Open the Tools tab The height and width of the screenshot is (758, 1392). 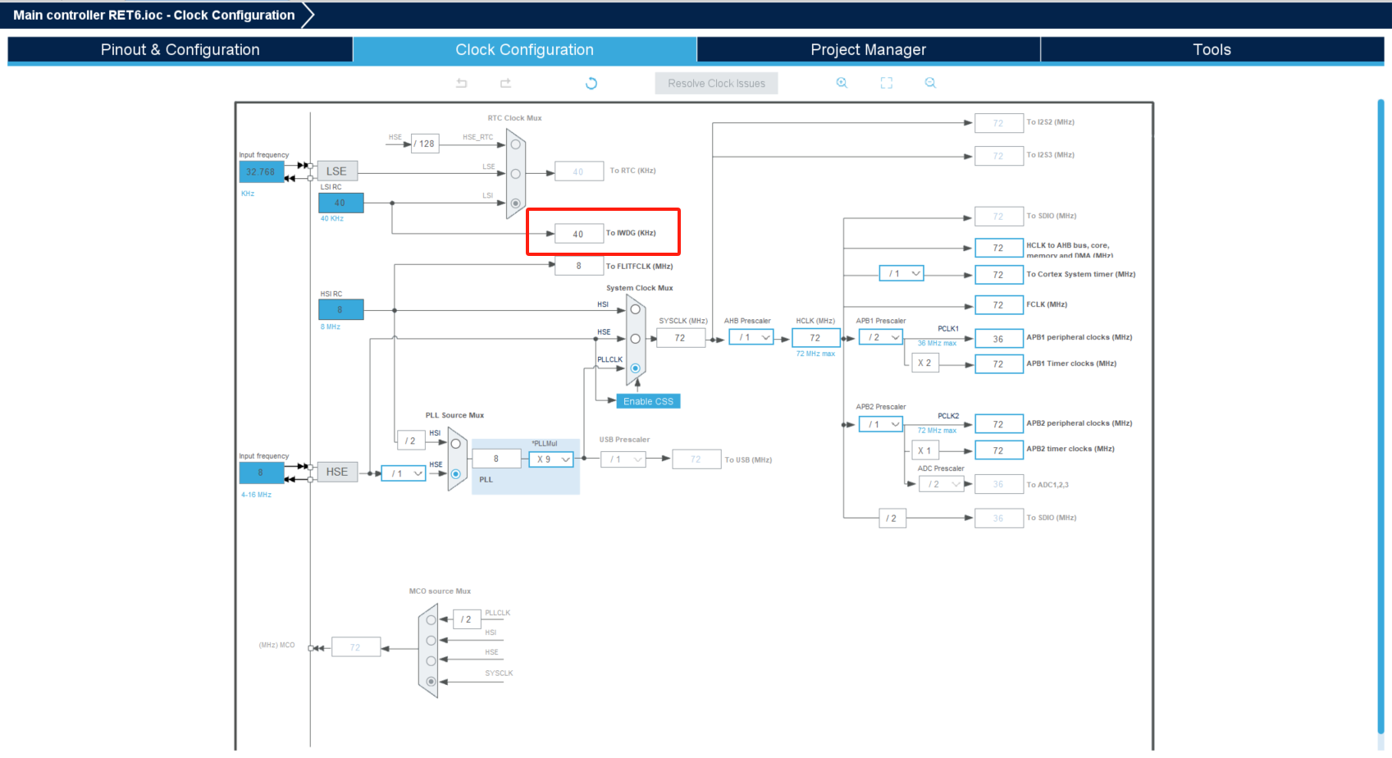coord(1212,49)
